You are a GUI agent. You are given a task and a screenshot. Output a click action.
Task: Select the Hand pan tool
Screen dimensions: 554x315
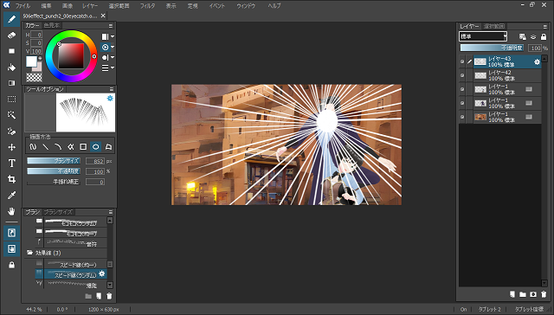[x=11, y=211]
